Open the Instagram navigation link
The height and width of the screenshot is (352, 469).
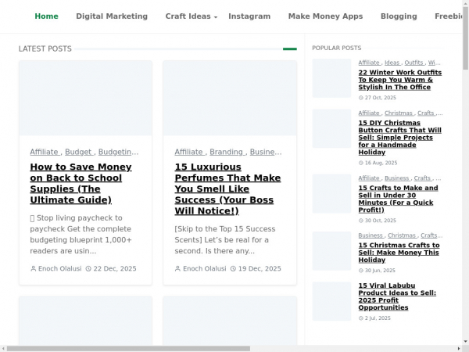[x=249, y=16]
